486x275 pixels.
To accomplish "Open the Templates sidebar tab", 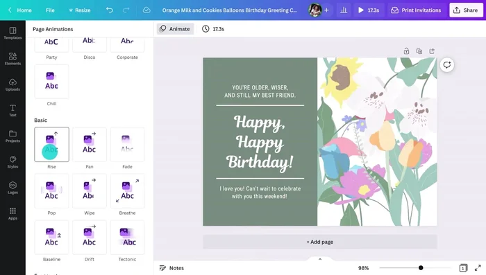I will click(12, 33).
